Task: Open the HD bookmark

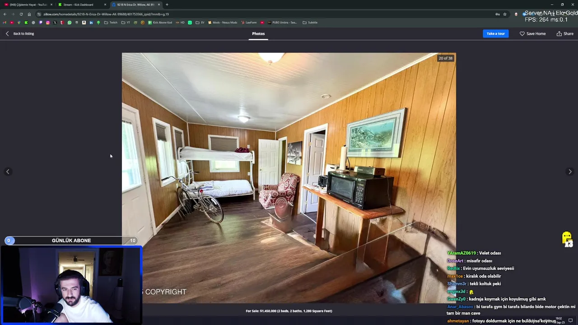Action: [181, 22]
